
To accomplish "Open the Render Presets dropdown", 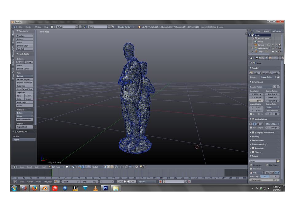I will [261, 87].
